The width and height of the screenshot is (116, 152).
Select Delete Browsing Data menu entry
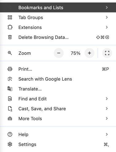coord(58,37)
